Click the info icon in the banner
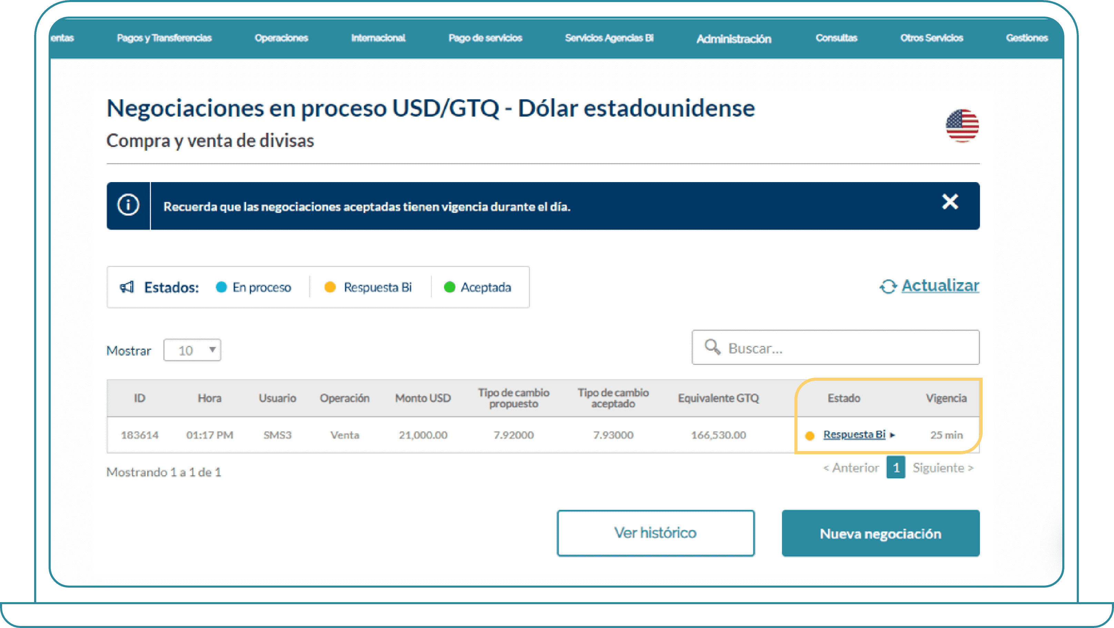The image size is (1114, 628). [x=128, y=205]
